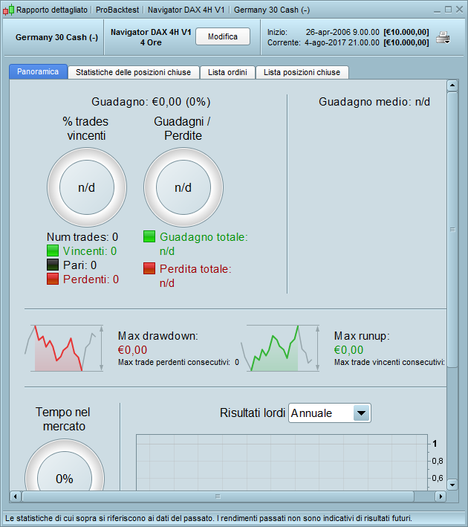Viewport: 468px width, 527px height.
Task: Click the green Guadagno totale swatch
Action: coord(149,236)
